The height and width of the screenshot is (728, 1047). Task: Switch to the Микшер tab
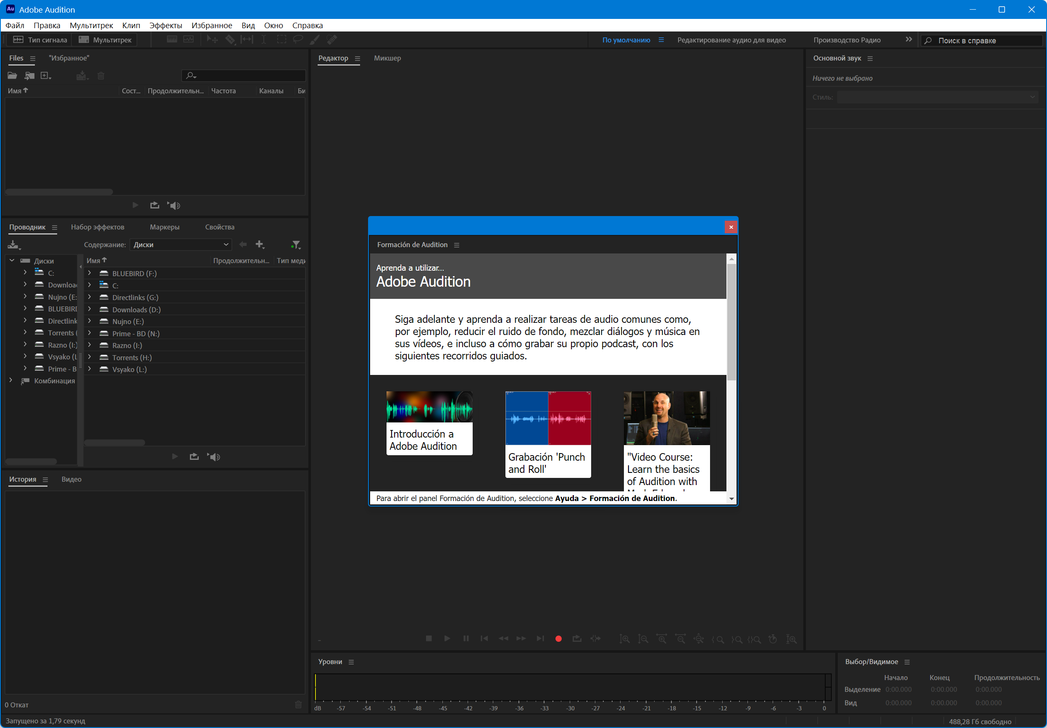[x=387, y=58]
